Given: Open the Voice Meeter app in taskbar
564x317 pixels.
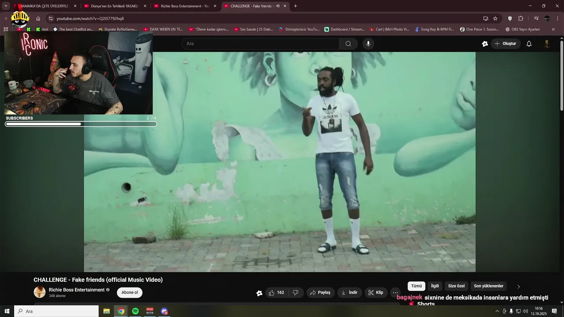Looking at the screenshot, I should [x=150, y=311].
